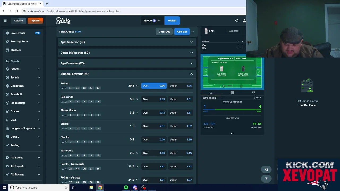Click Clear All selections
Image resolution: width=340 pixels, height=191 pixels.
(x=164, y=32)
